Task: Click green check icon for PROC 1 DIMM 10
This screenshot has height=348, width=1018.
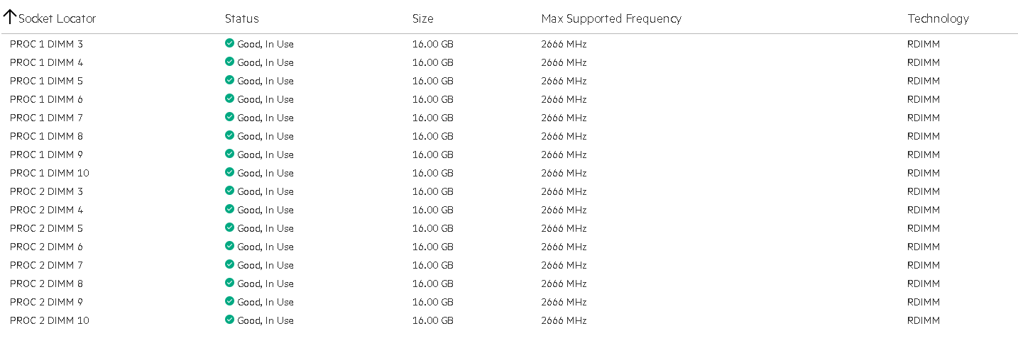Action: [x=229, y=172]
